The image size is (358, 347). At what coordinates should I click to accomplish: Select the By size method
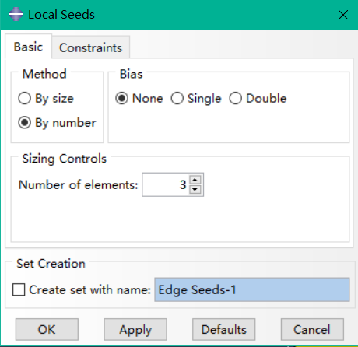coord(46,99)
